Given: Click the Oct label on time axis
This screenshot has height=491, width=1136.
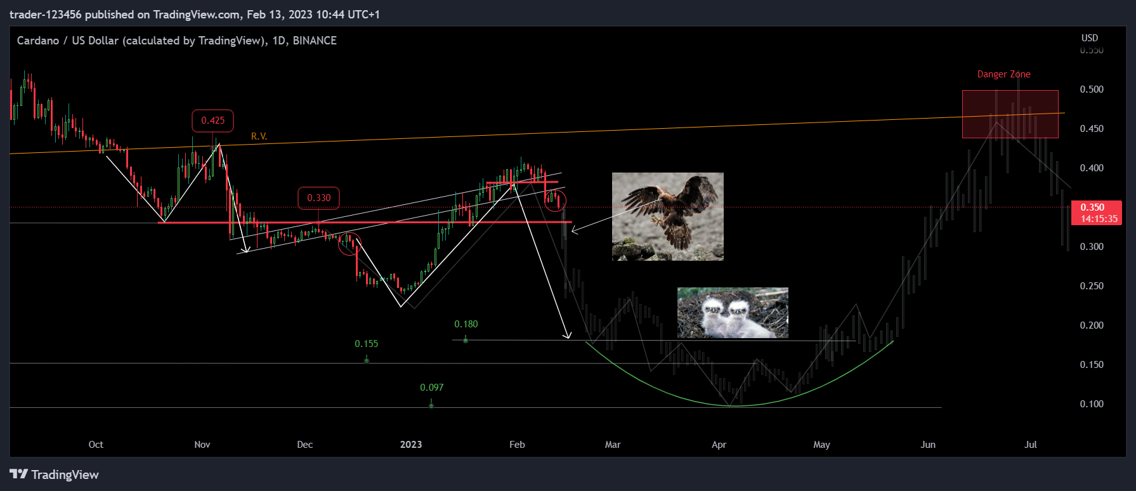Looking at the screenshot, I should tap(96, 445).
